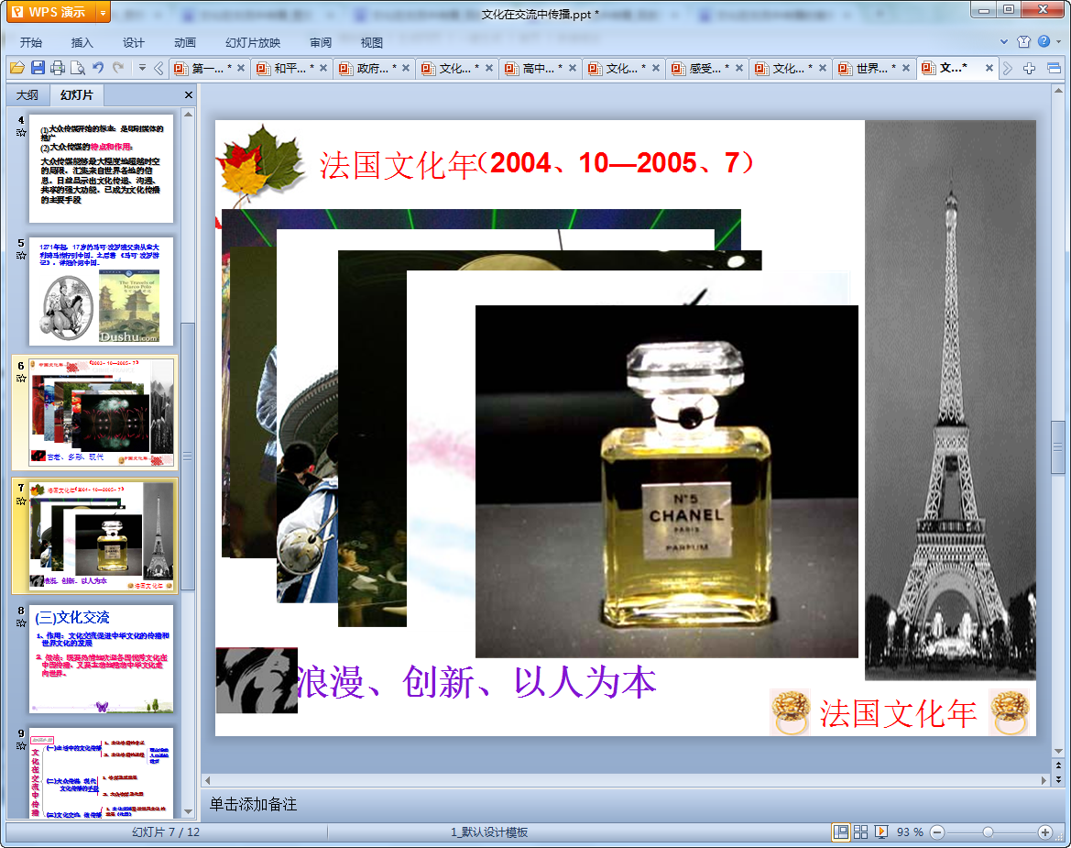Click the slide title 法国文化年 text

coord(397,165)
